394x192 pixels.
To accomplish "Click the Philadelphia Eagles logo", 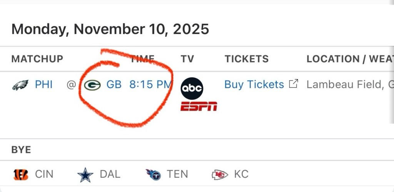I will coord(20,85).
